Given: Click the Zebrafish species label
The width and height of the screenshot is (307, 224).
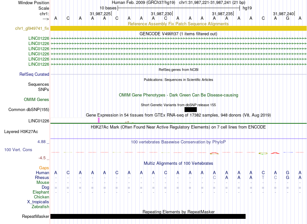Looking at the screenshot, I should pyautogui.click(x=40, y=207).
